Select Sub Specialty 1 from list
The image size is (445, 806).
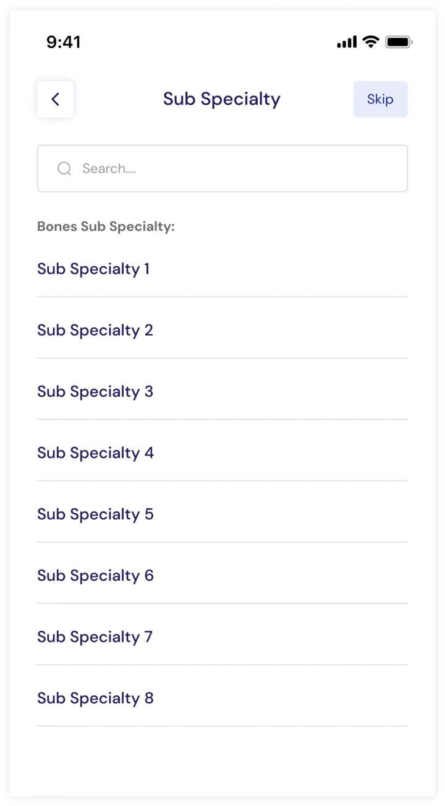tap(93, 269)
